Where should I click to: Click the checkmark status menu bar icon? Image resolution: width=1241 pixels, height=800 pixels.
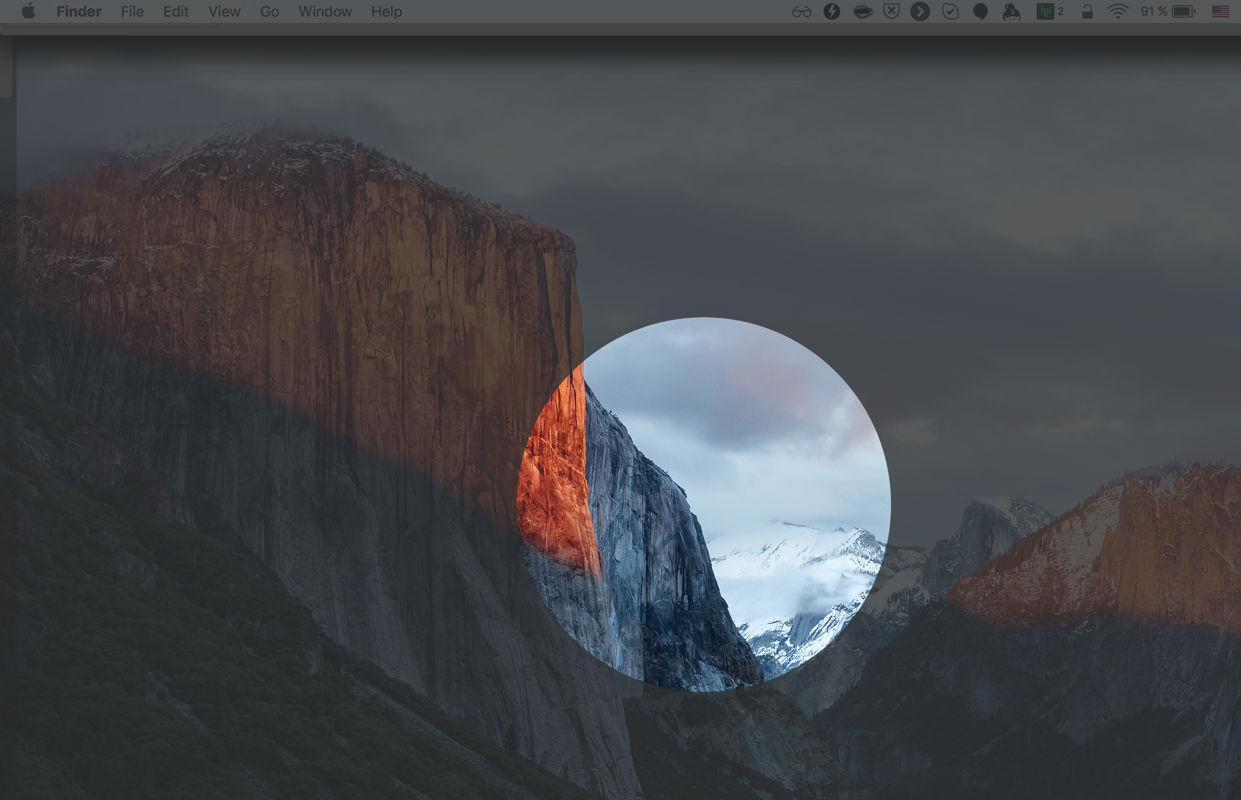tap(950, 11)
